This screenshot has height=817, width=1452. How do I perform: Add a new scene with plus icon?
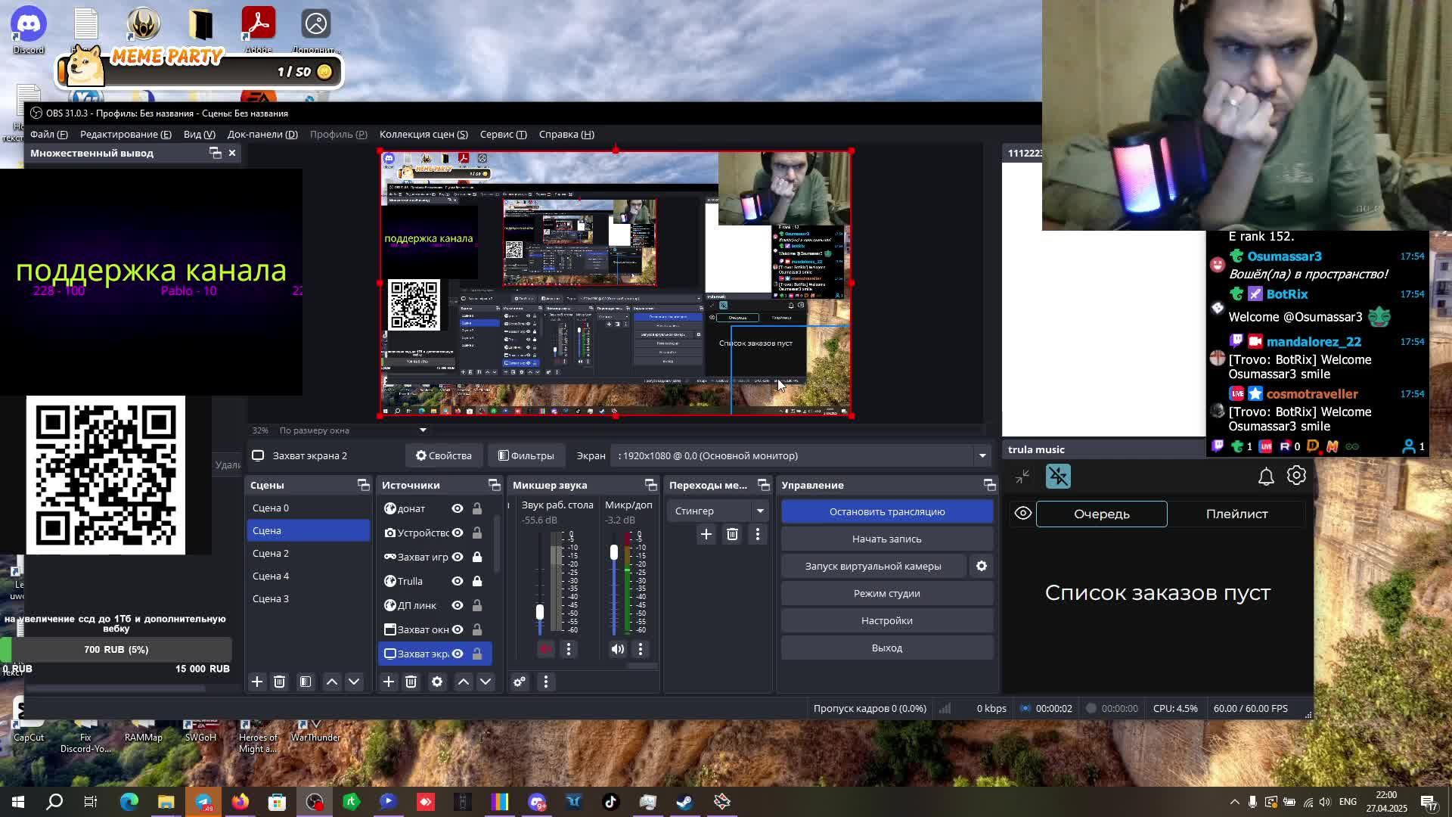click(x=257, y=682)
